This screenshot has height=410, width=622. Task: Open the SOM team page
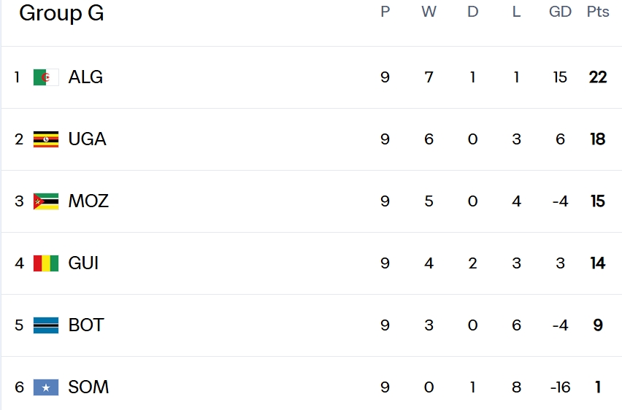(x=88, y=387)
